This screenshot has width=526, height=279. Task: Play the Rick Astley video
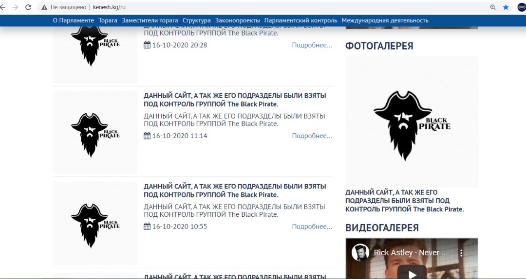(412, 273)
